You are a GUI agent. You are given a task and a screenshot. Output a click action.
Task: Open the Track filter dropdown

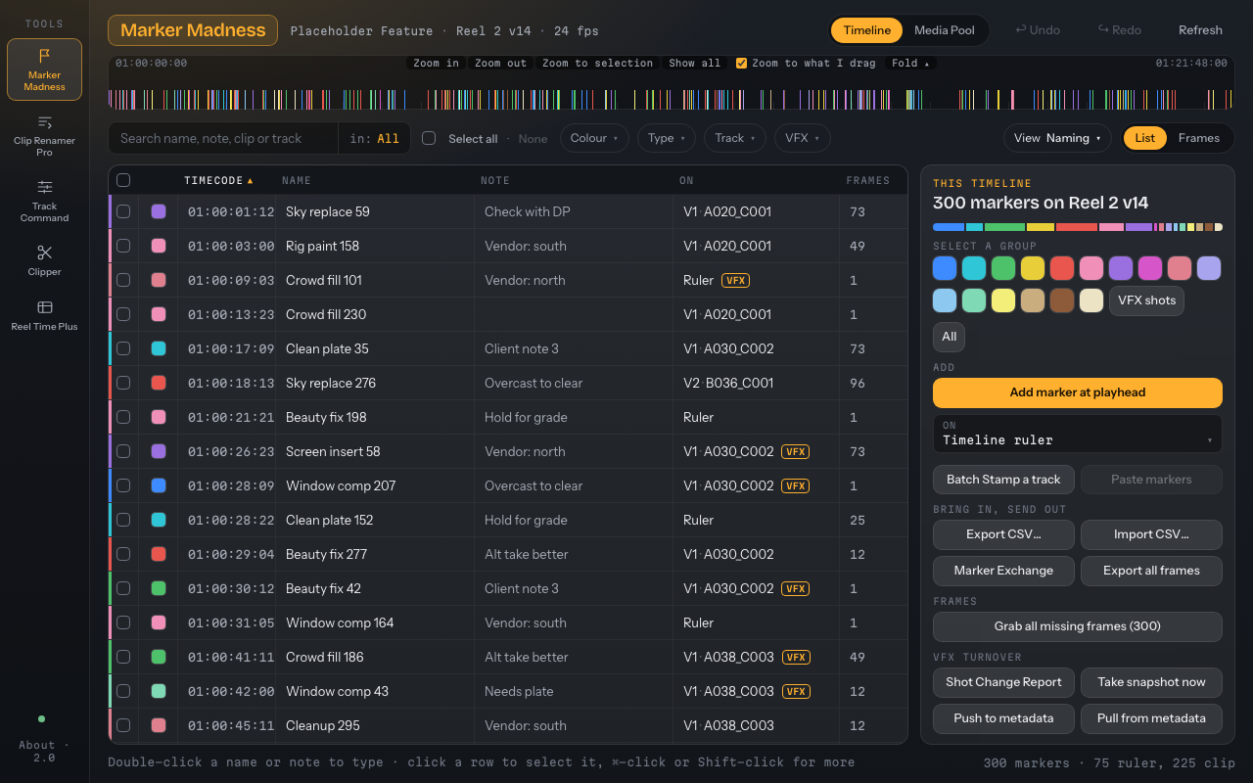tap(735, 138)
